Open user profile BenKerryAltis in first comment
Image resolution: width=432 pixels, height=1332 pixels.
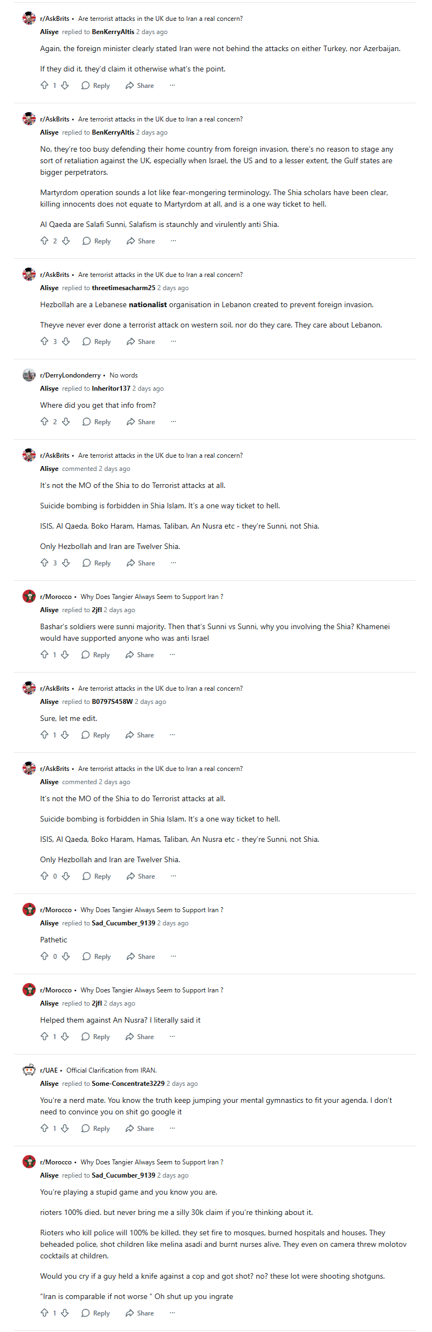113,32
